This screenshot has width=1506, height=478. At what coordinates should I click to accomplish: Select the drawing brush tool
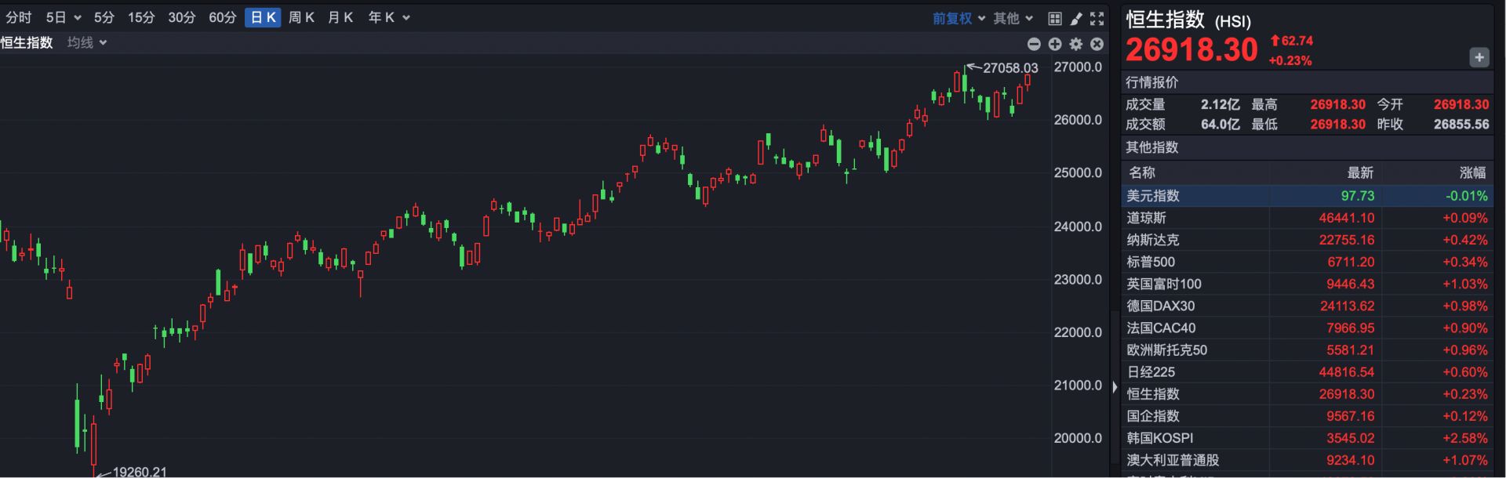tap(1076, 18)
